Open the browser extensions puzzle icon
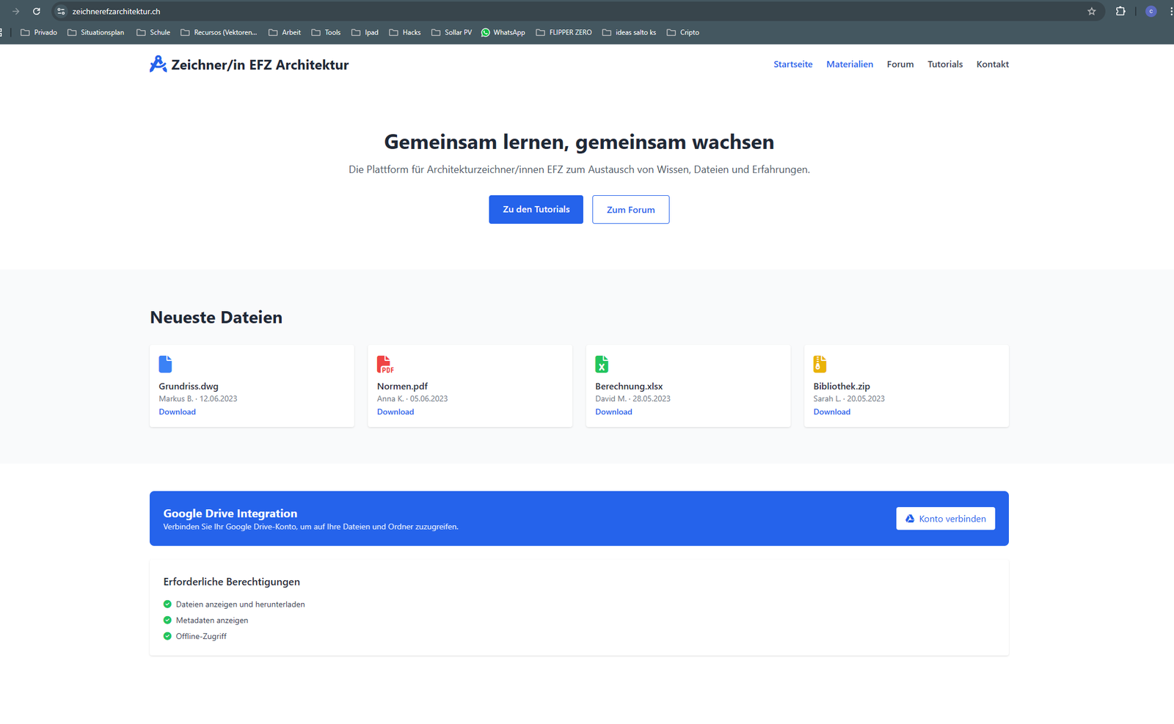Viewport: 1174px width, 724px height. point(1120,12)
